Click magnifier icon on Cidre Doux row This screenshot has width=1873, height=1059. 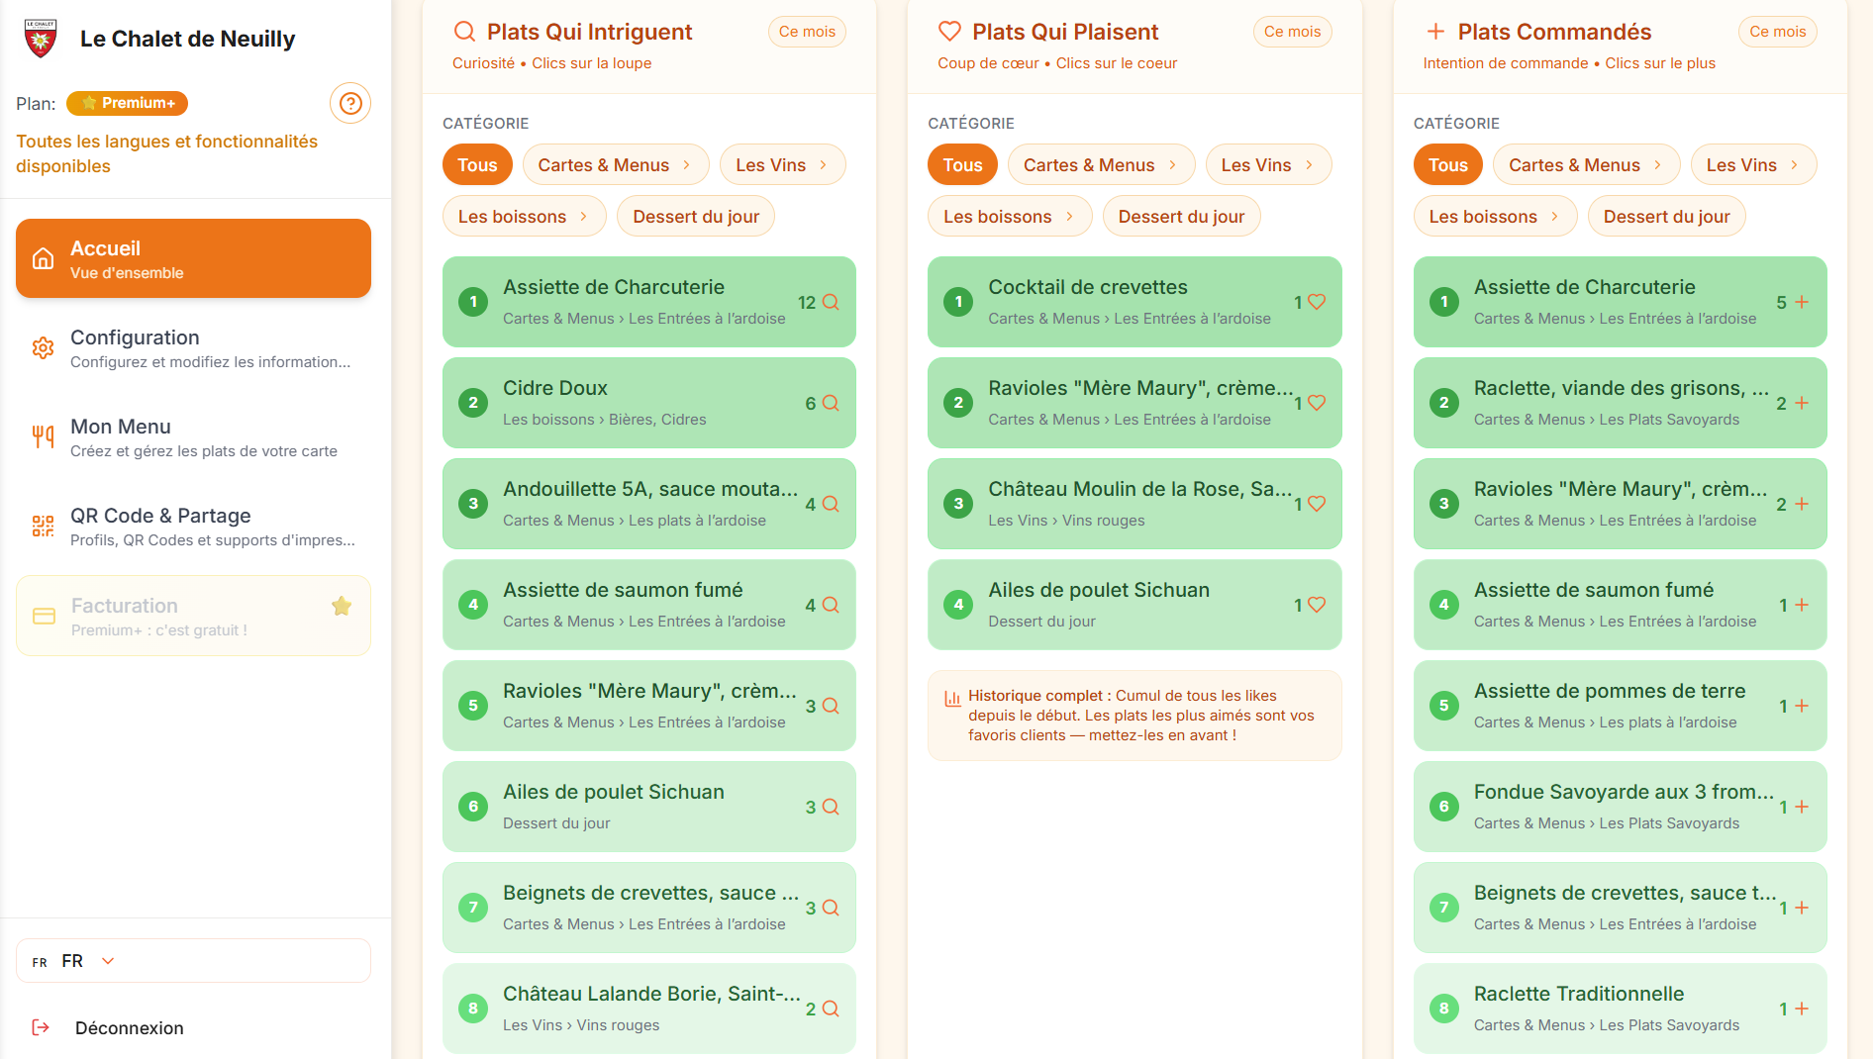coord(831,403)
